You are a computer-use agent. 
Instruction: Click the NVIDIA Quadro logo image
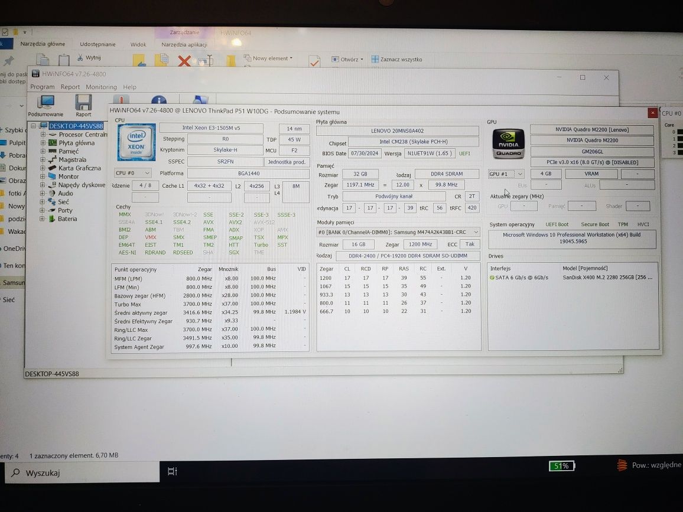click(x=508, y=144)
